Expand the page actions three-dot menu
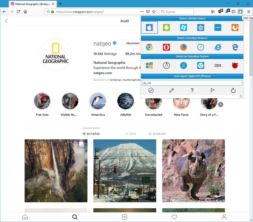The width and height of the screenshot is (253, 222). tap(142, 12)
